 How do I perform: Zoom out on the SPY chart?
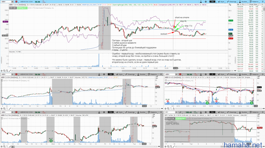[x=171, y=146]
